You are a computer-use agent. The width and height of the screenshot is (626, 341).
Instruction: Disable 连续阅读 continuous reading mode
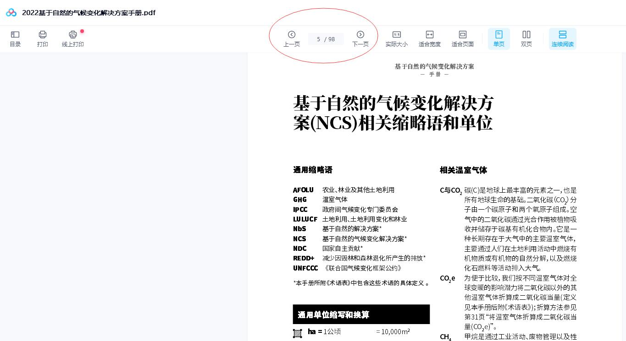(x=563, y=38)
